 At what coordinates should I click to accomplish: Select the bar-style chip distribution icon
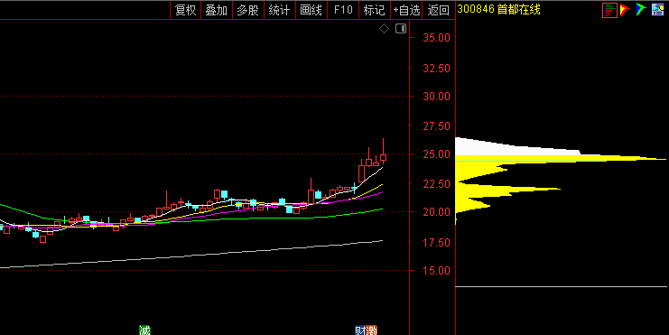[609, 10]
